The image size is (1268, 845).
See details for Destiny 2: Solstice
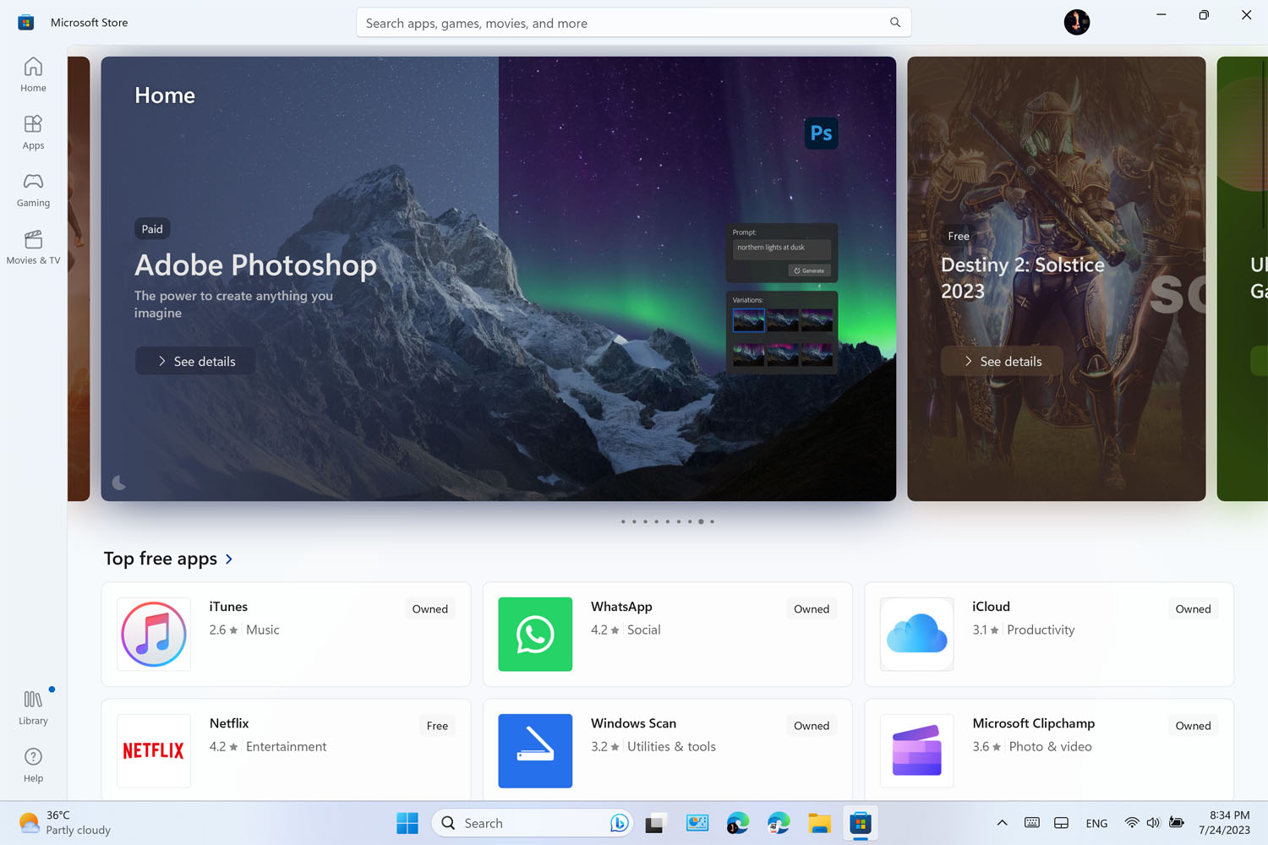pyautogui.click(x=1002, y=361)
